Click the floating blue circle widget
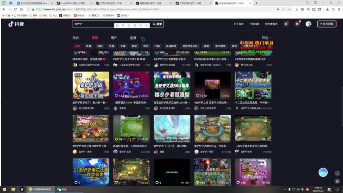 coord(323,172)
